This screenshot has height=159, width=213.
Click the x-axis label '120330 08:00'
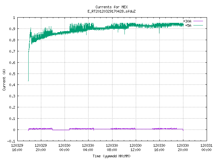pyautogui.click(x=112, y=148)
